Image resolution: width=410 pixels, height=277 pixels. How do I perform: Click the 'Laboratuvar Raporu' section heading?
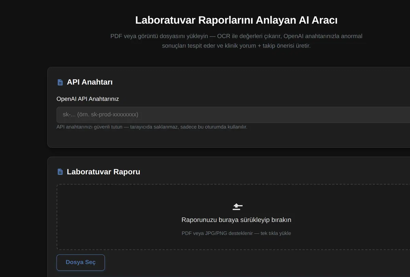tap(104, 171)
